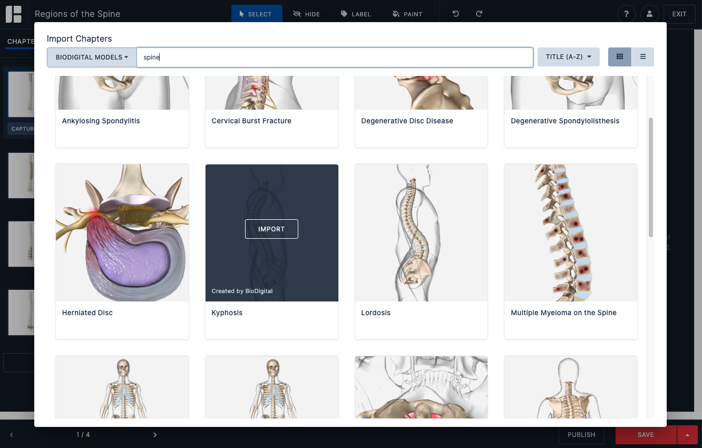Open the Title (A-Z) sort dropdown
The width and height of the screenshot is (702, 448).
(569, 57)
